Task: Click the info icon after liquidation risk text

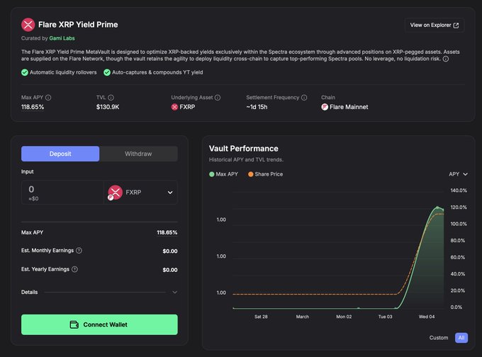Action: point(445,59)
